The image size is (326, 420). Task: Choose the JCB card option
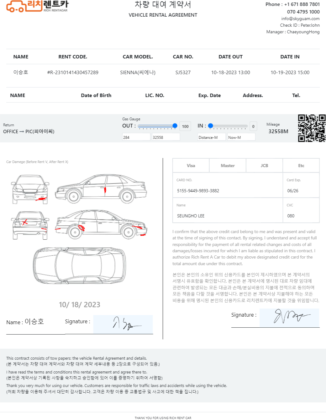coord(264,166)
